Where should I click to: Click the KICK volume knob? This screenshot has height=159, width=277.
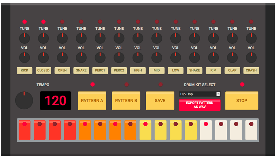coord(25,58)
